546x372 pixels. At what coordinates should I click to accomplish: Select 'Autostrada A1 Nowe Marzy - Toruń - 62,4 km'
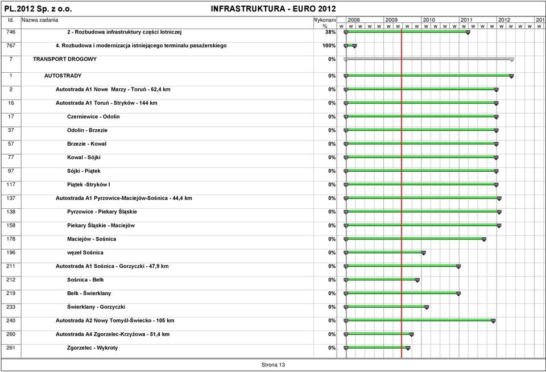pos(113,89)
